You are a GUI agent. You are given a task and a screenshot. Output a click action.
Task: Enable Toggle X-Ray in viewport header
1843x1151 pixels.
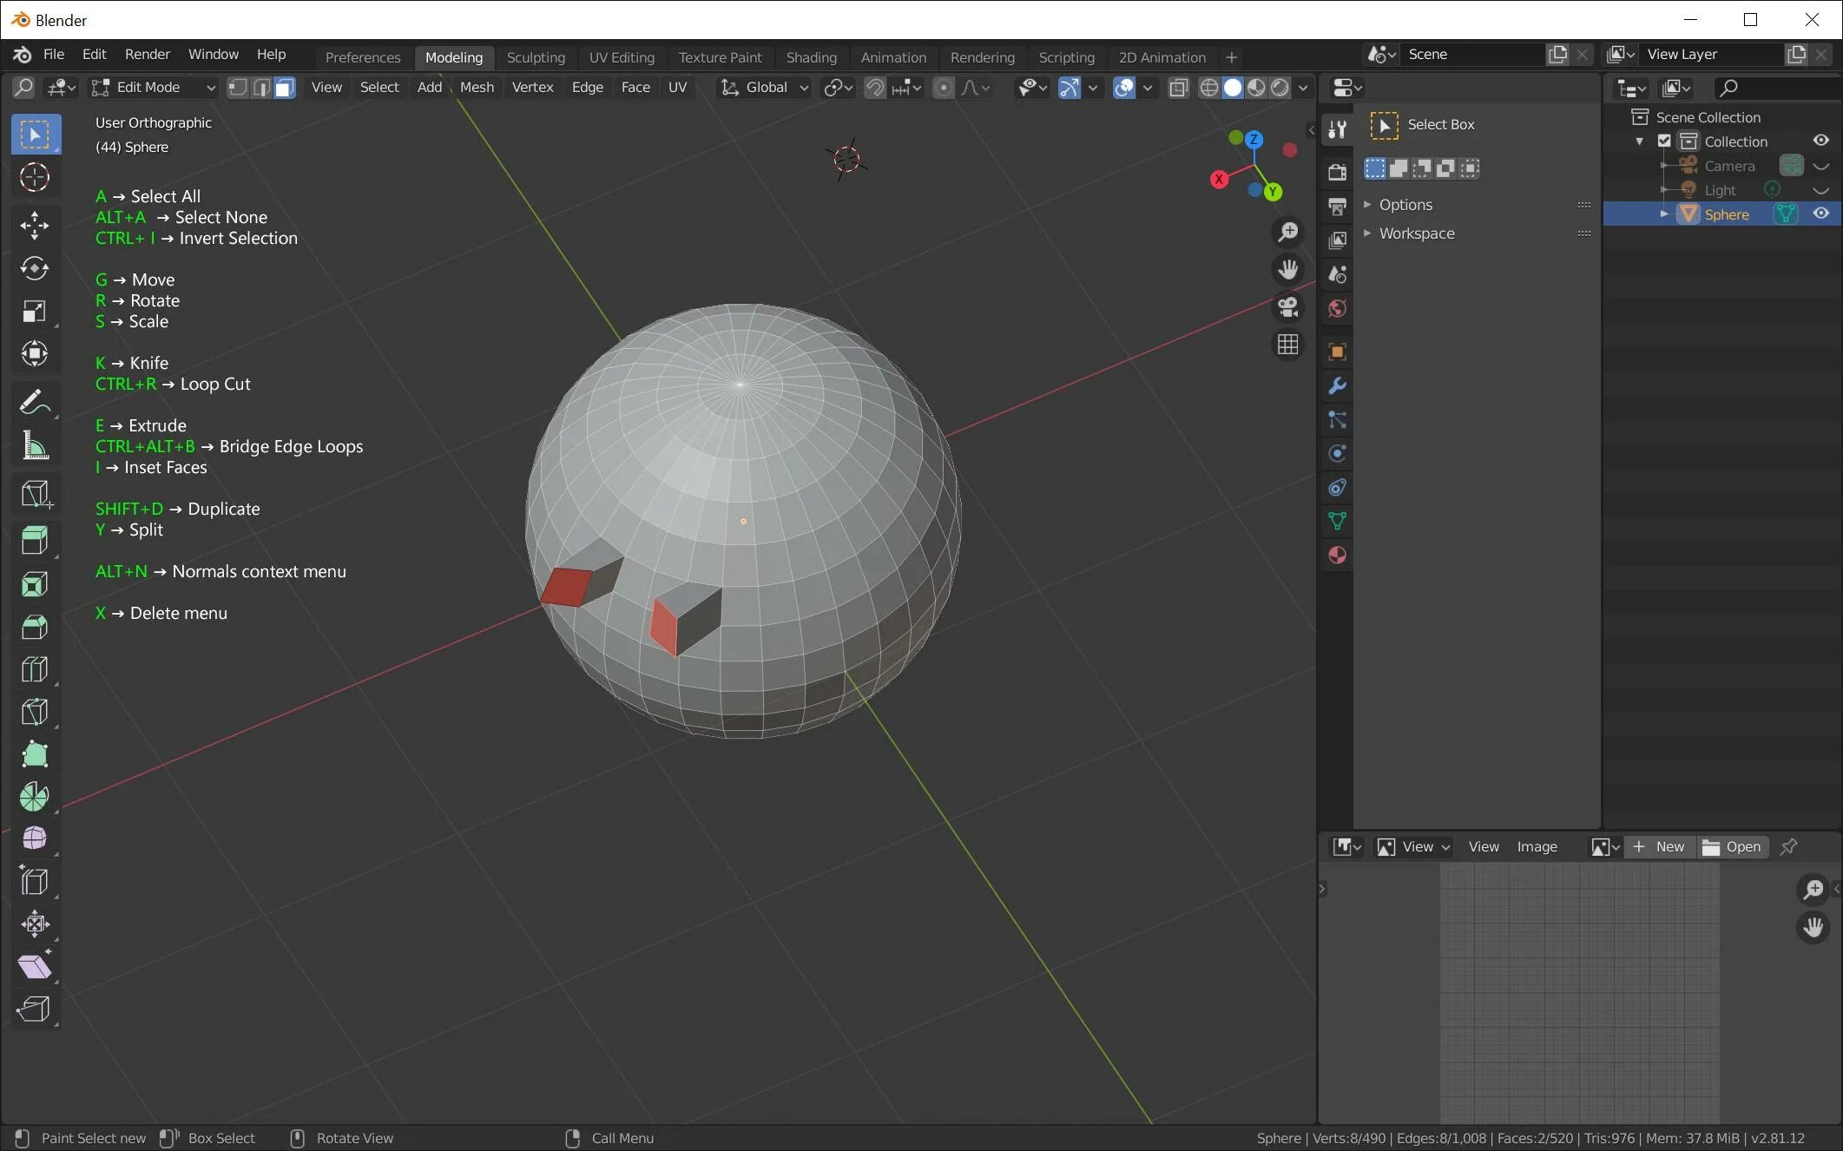pos(1178,87)
